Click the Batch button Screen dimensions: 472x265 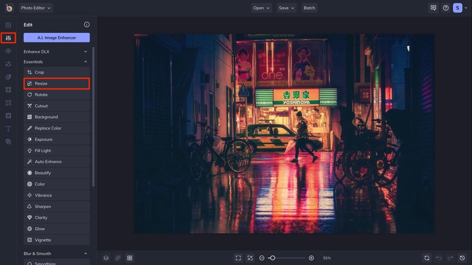[309, 8]
